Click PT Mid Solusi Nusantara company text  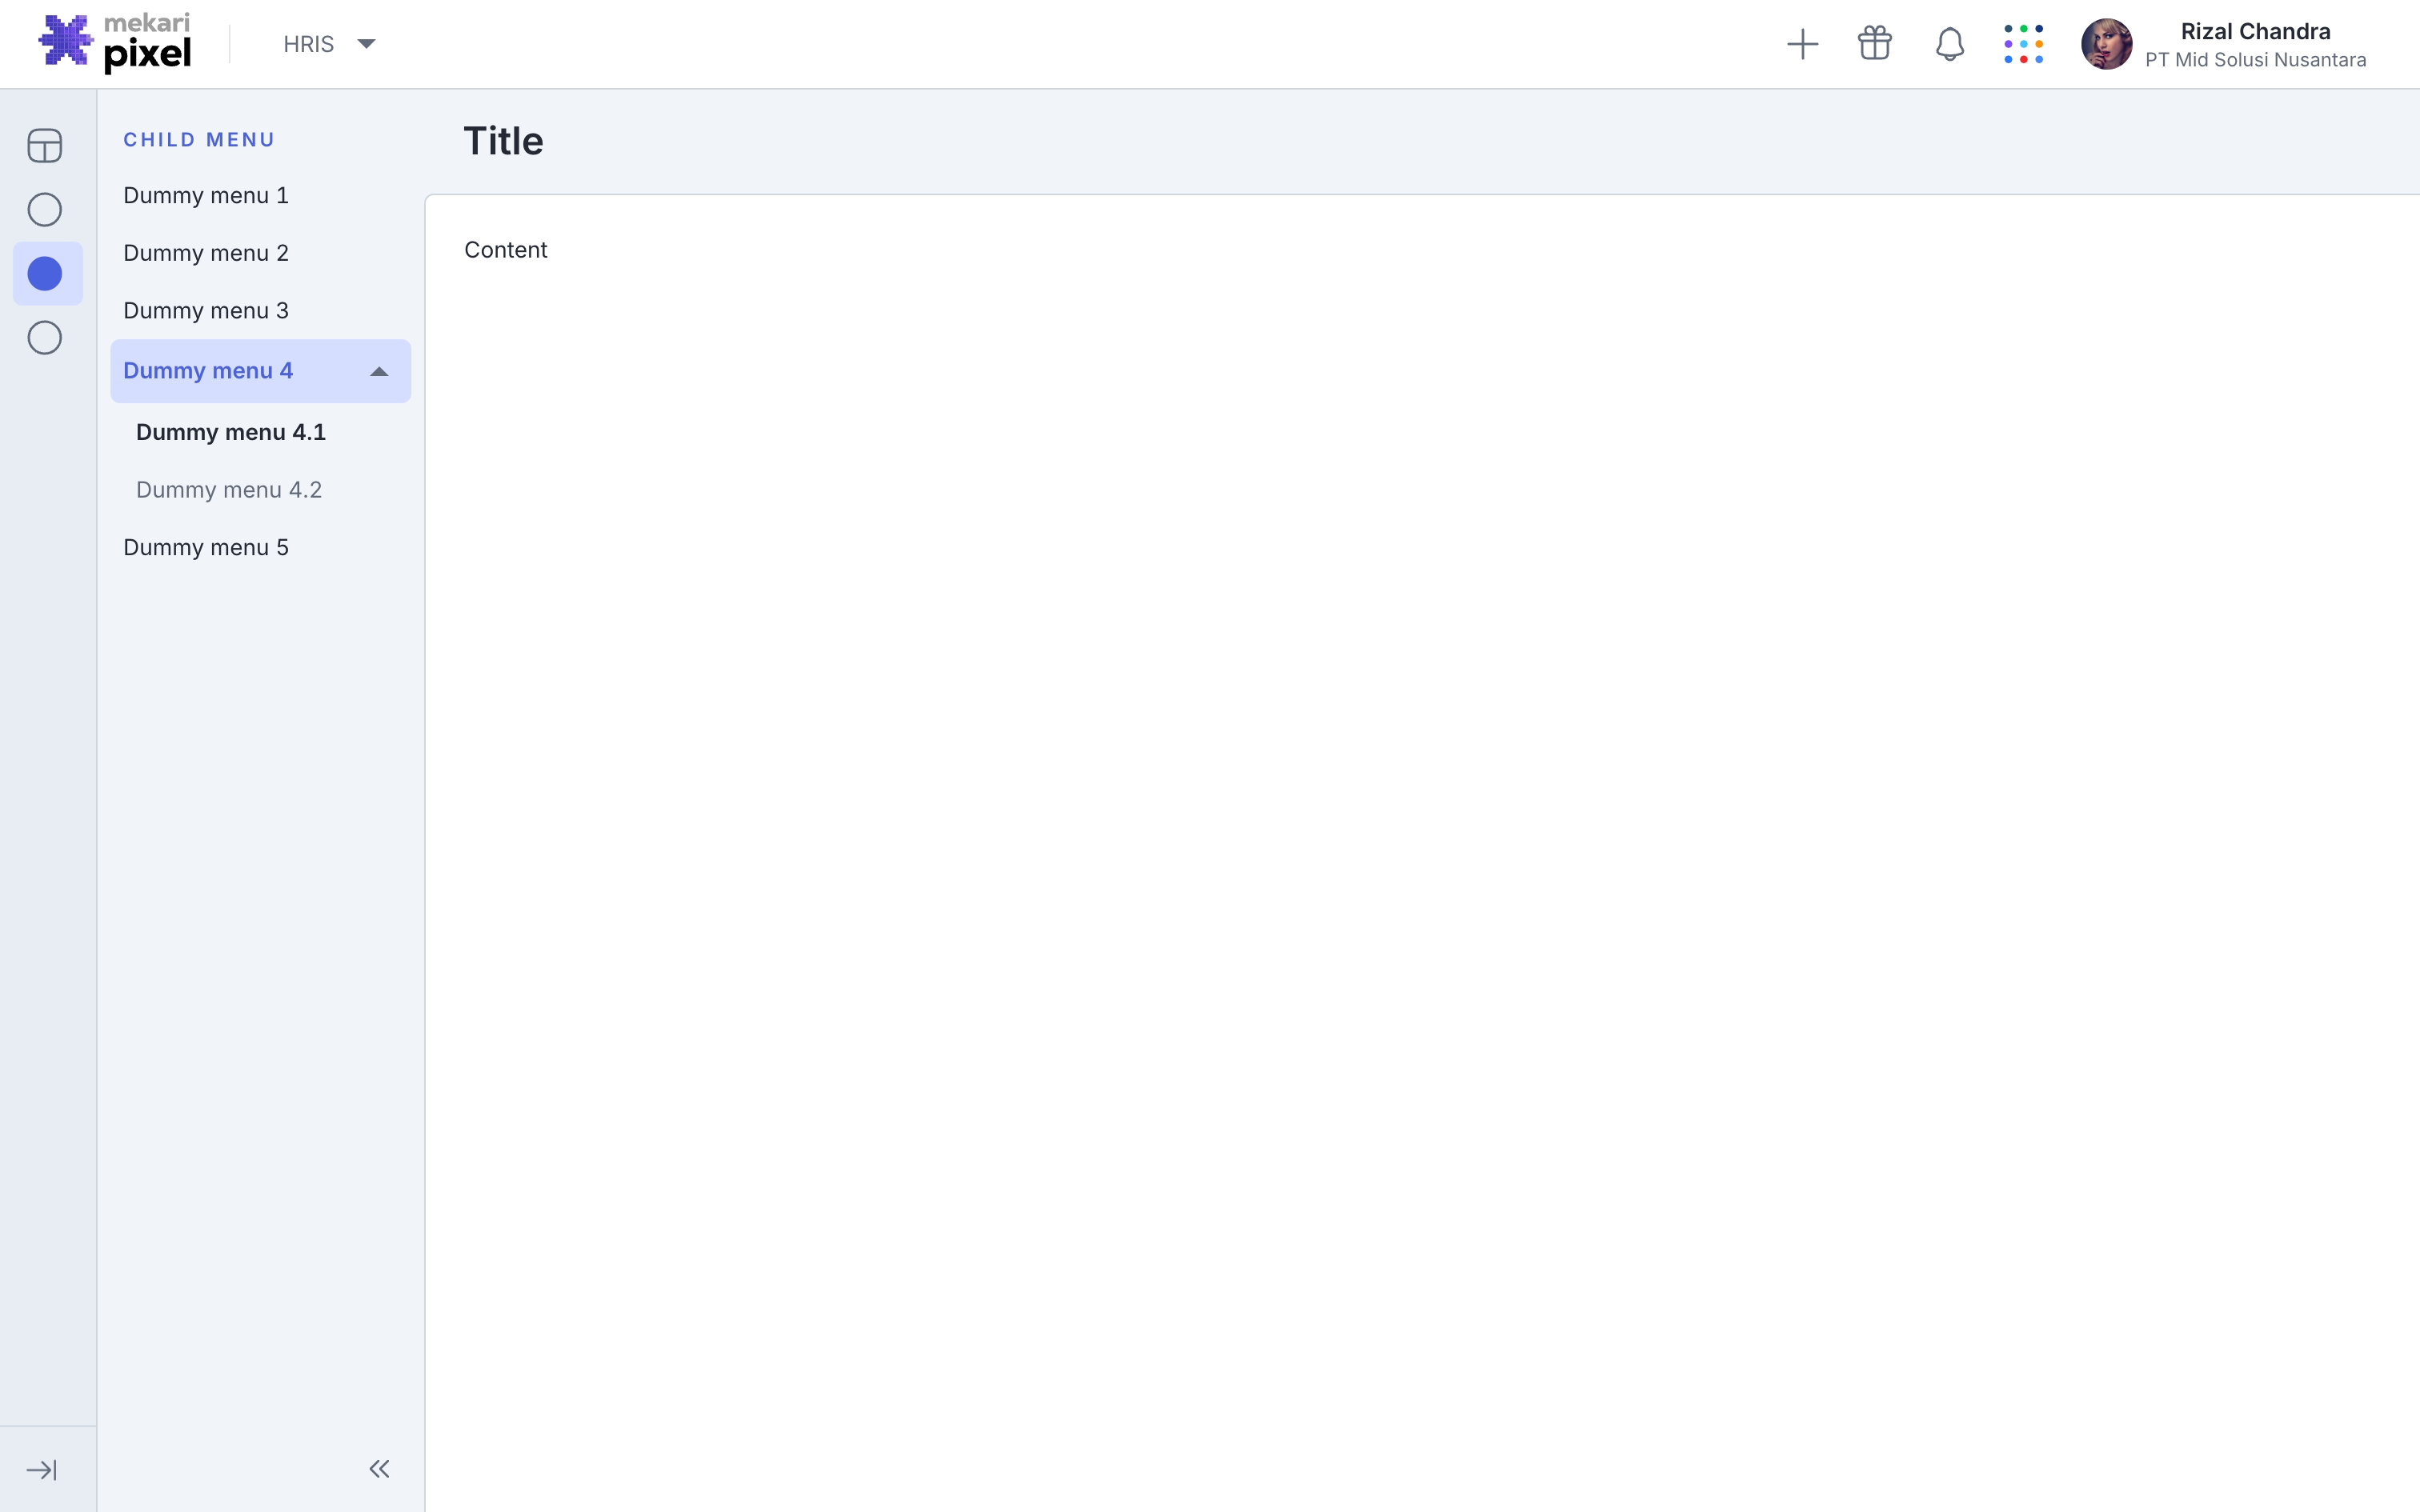(x=2255, y=60)
